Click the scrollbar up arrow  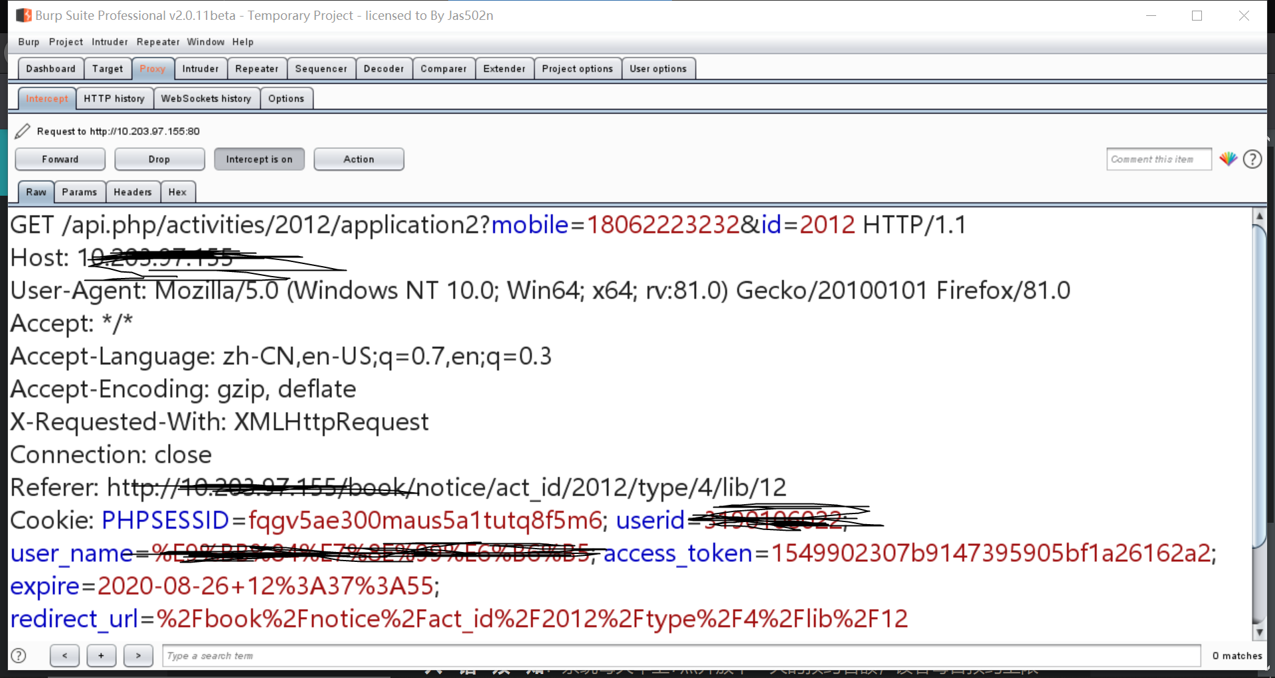click(1259, 216)
